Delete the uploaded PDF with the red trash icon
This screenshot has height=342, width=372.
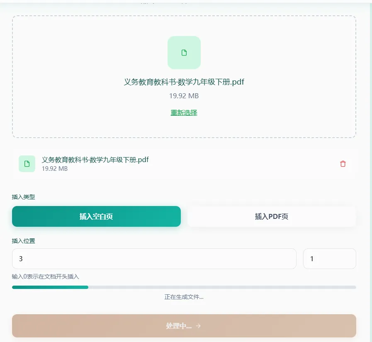click(x=343, y=164)
